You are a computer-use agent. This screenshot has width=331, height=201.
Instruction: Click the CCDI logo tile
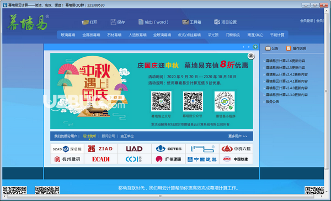(x=135, y=159)
